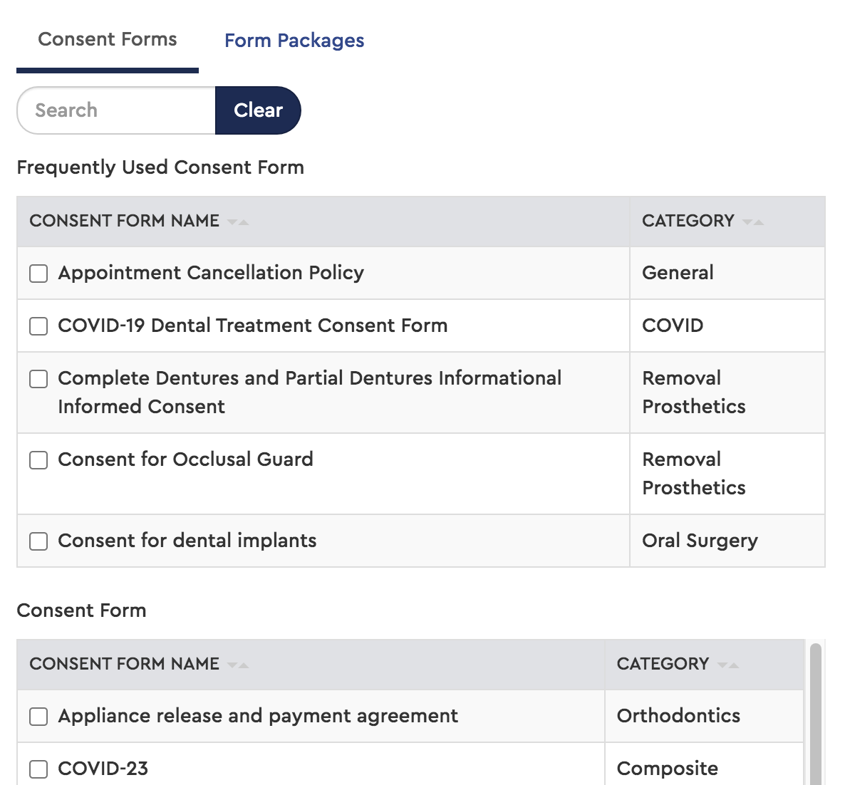Click the COVID-19 Dental Treatment Consent Form text
This screenshot has width=845, height=785.
click(x=253, y=326)
